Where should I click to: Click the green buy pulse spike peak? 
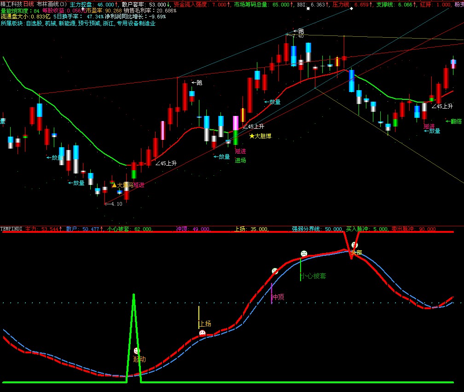point(134,295)
